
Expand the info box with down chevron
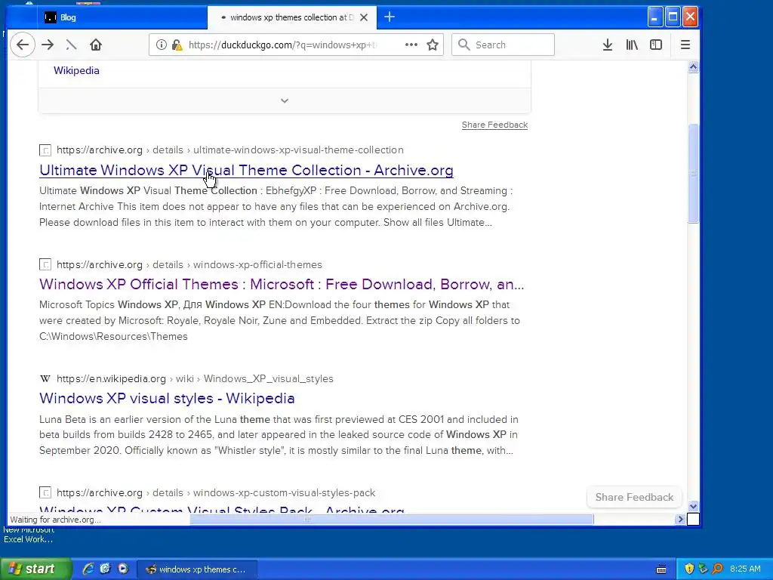285,100
